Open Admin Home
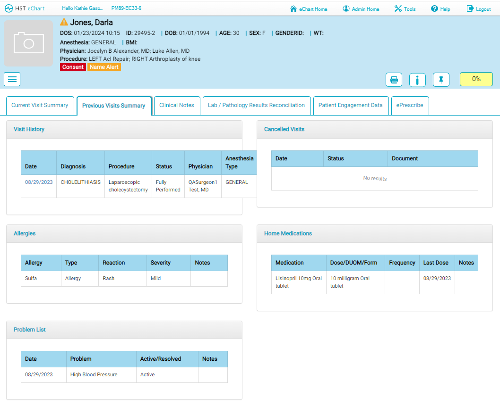Viewport: 500px width, 406px height. [x=361, y=9]
